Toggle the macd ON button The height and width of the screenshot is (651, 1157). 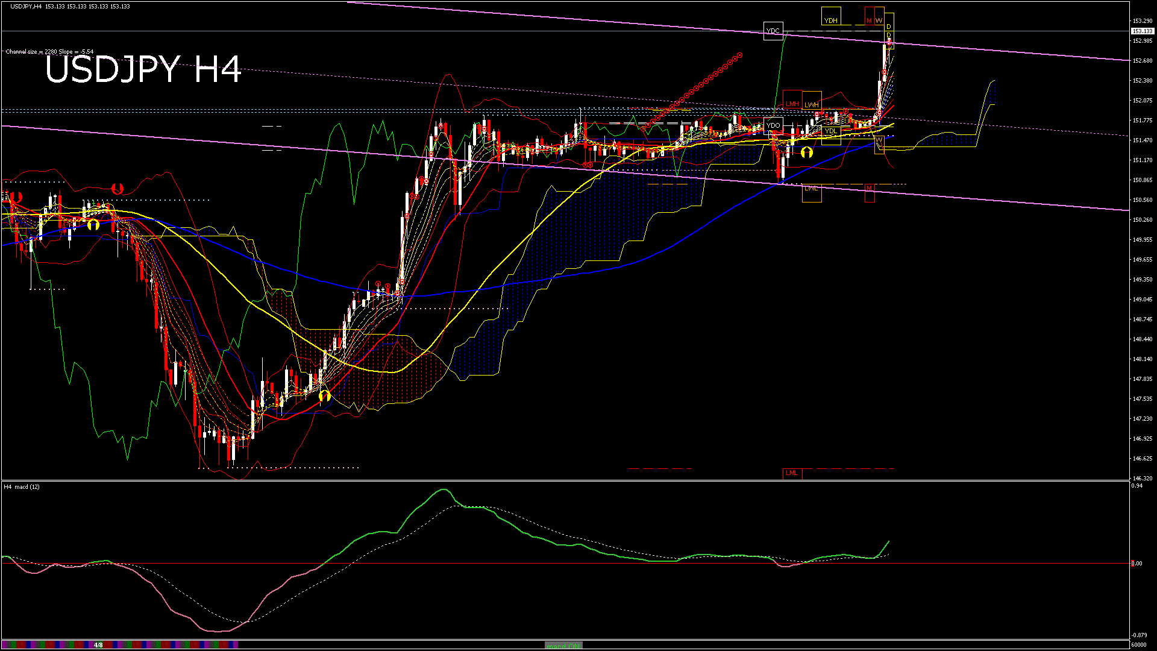pos(563,645)
